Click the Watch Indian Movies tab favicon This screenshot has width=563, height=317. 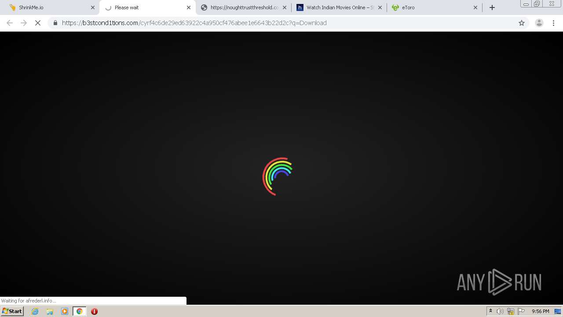pyautogui.click(x=300, y=7)
